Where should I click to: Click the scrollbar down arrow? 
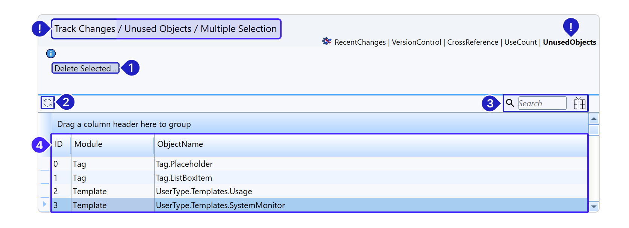(594, 207)
